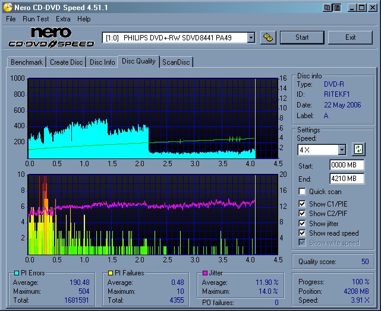The image size is (381, 311).
Task: Click the Start button
Action: pos(302,37)
